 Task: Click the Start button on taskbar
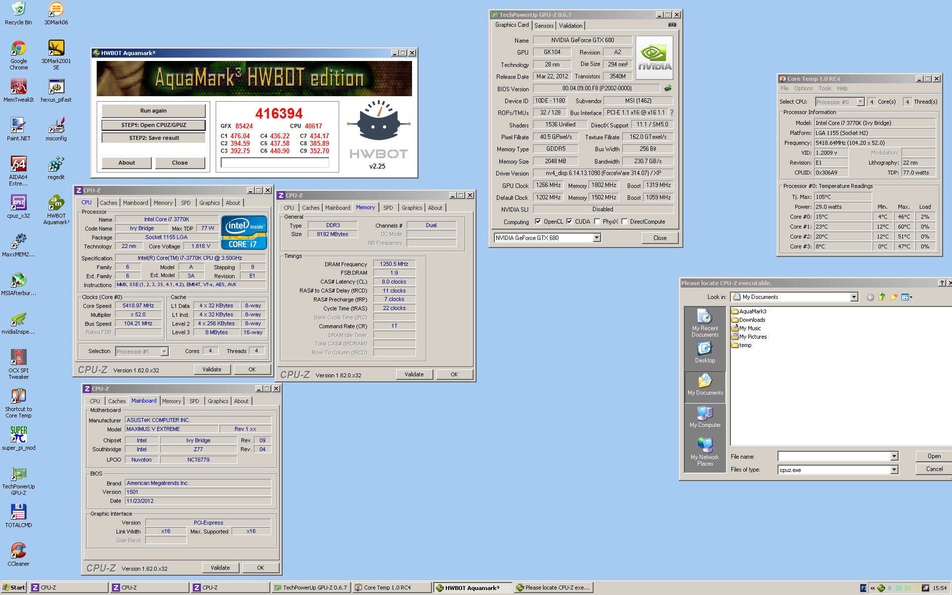click(14, 588)
